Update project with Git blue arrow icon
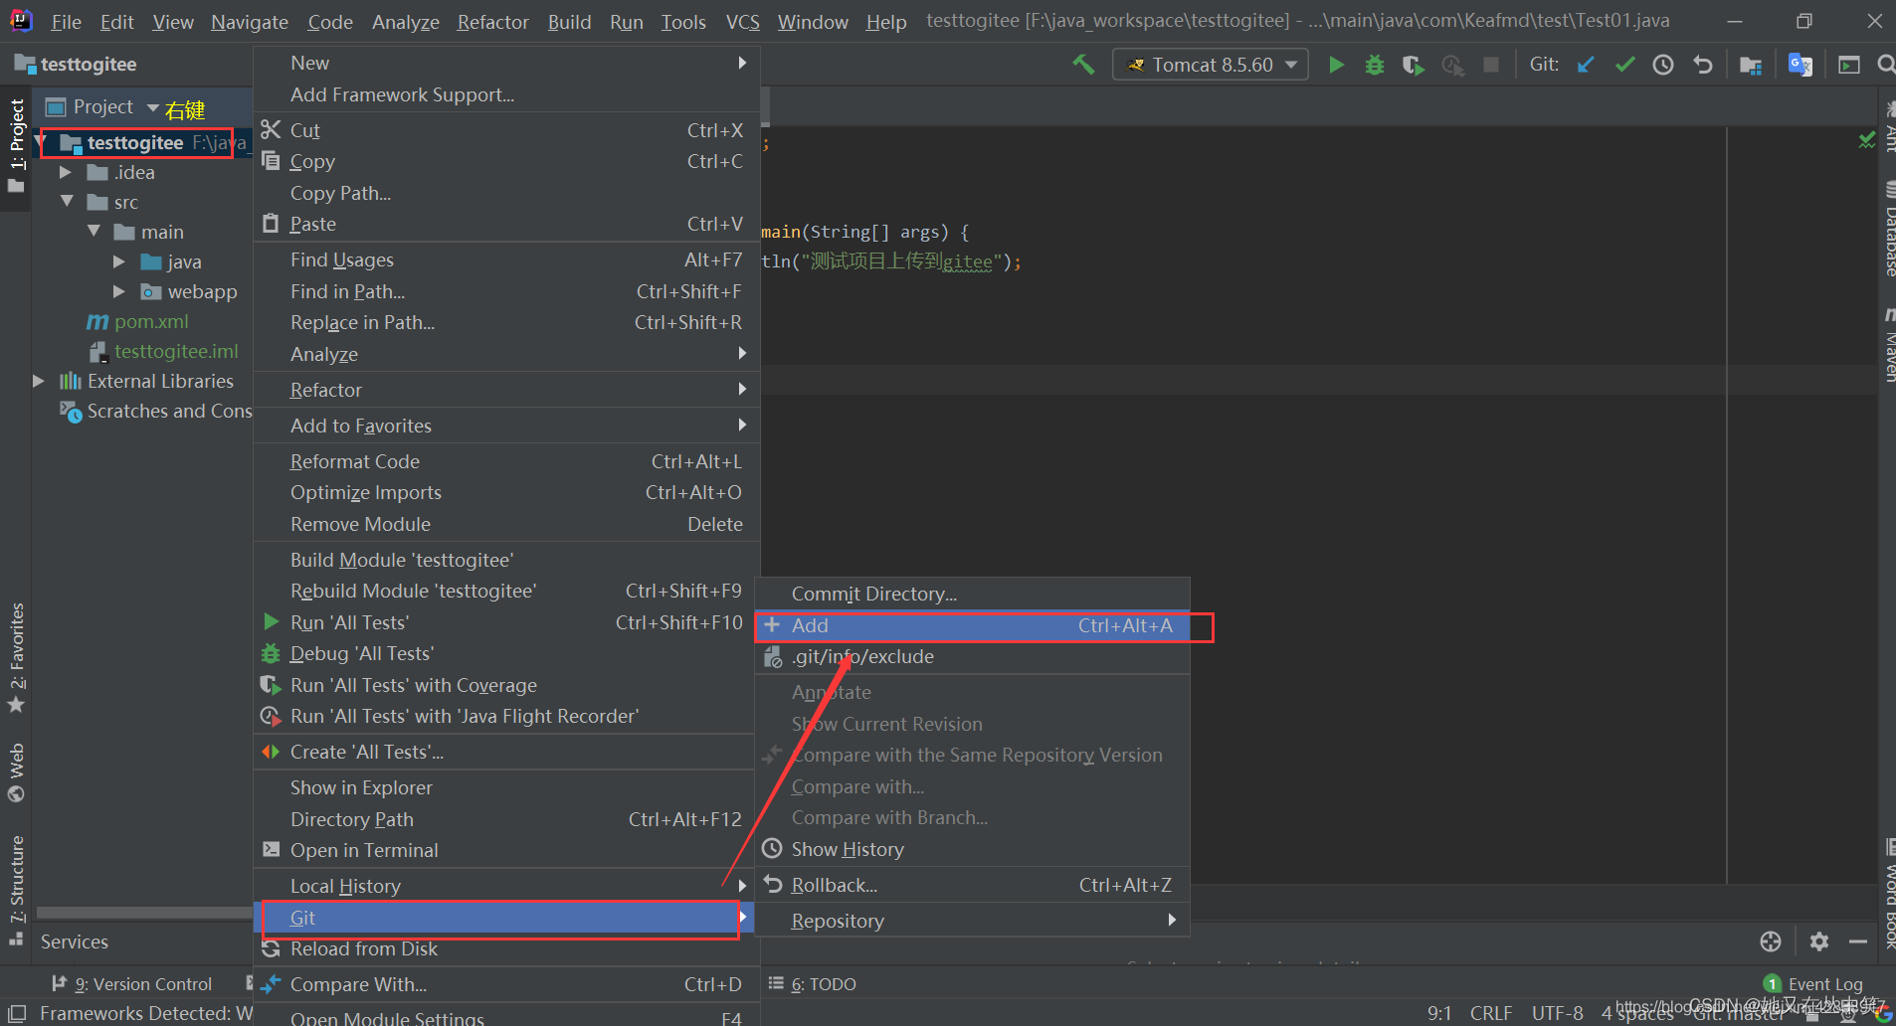 pos(1586,65)
